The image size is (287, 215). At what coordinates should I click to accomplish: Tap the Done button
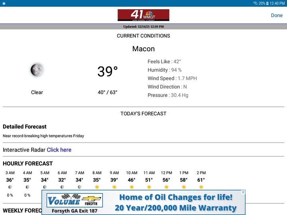277,16
